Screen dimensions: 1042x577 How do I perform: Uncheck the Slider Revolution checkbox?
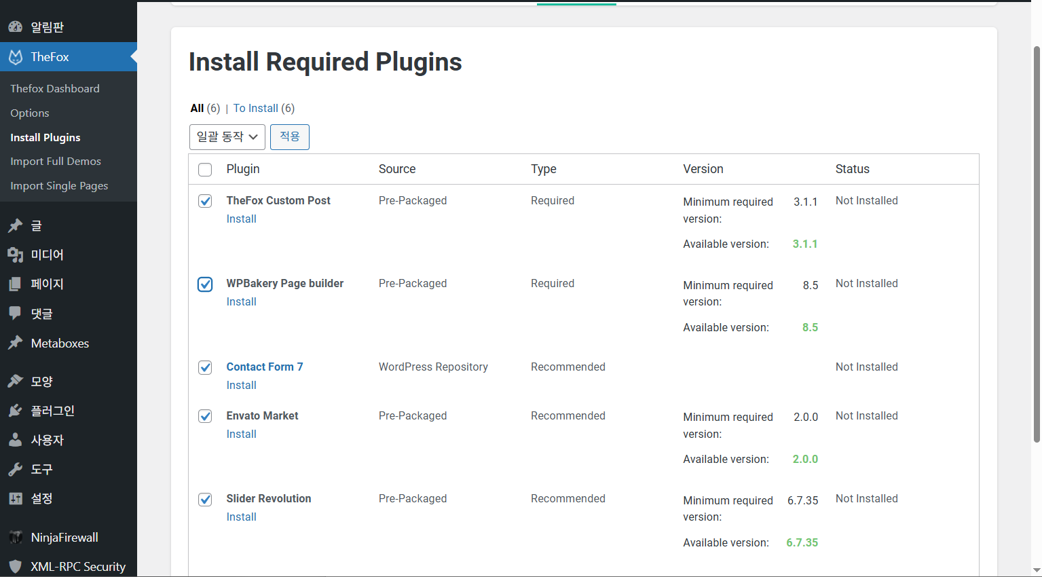(205, 500)
